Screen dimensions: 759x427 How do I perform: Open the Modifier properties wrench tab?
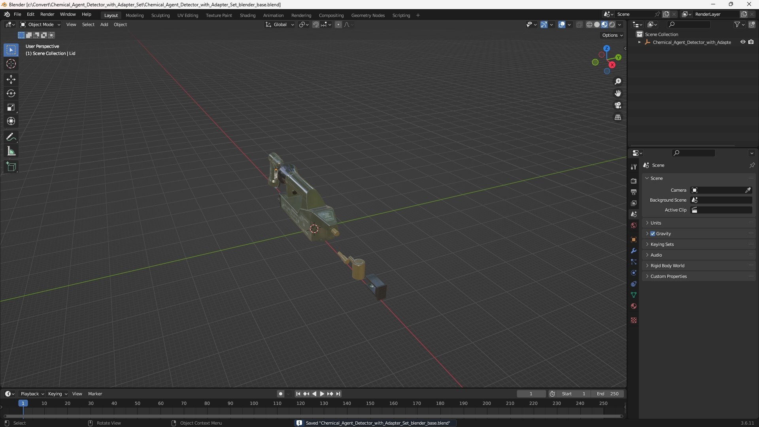tap(634, 251)
